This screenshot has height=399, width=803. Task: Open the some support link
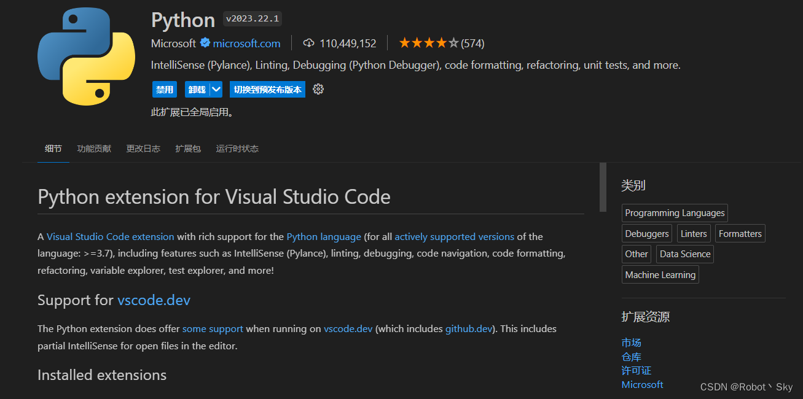(x=213, y=328)
